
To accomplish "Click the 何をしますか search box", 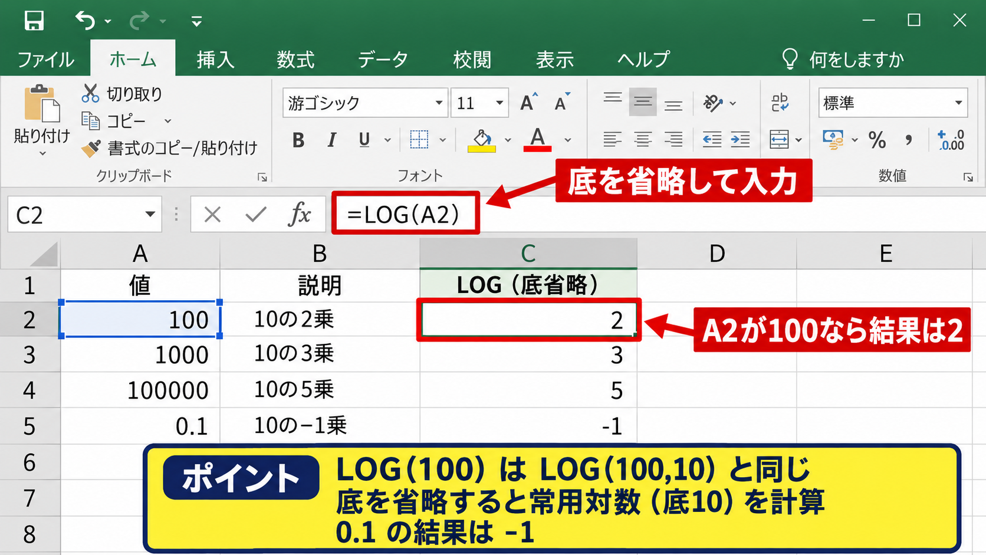I will click(x=842, y=60).
